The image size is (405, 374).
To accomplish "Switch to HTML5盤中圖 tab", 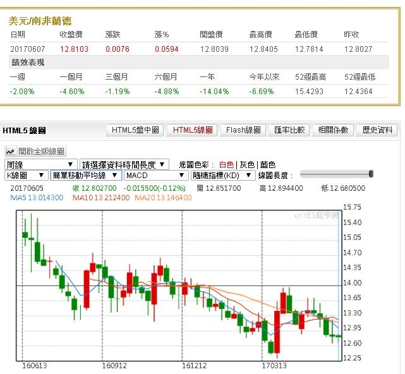I will coord(135,130).
